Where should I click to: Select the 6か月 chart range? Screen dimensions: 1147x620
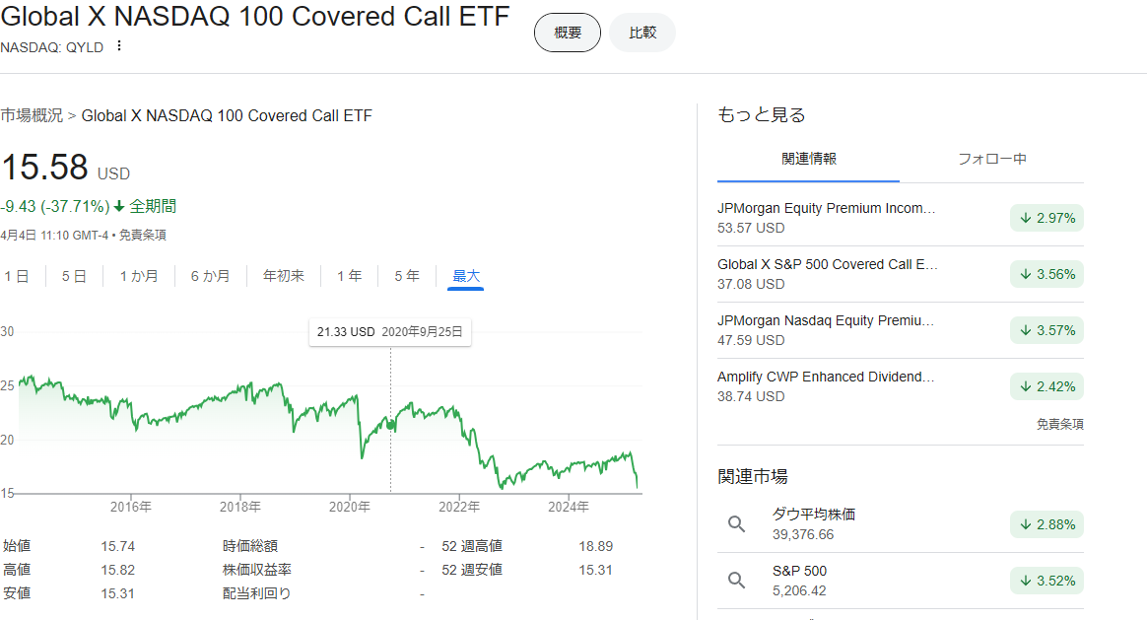[x=210, y=276]
